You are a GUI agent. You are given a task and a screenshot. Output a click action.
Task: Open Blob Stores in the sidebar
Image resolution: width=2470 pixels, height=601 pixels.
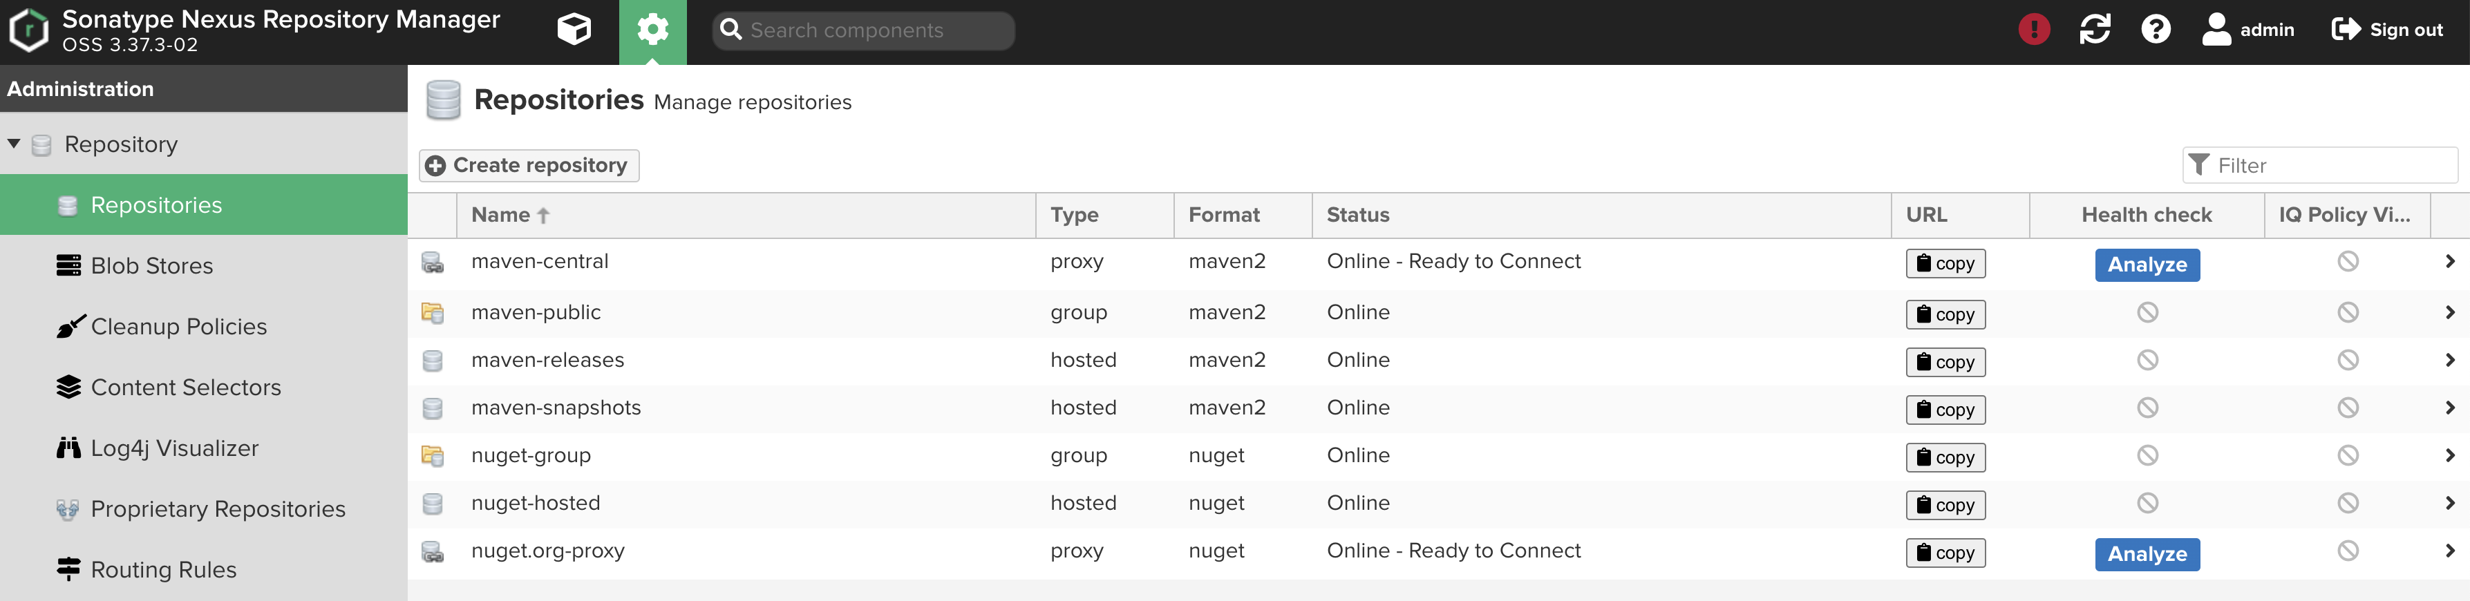(203, 265)
